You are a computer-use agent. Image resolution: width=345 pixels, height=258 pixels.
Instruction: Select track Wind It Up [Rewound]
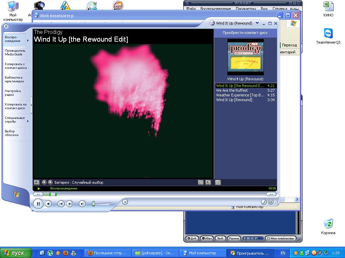pyautogui.click(x=245, y=100)
